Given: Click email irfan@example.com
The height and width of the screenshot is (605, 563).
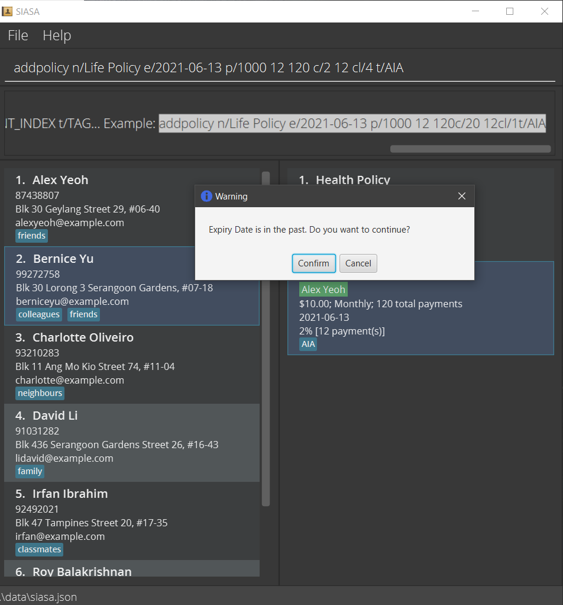Looking at the screenshot, I should [60, 537].
